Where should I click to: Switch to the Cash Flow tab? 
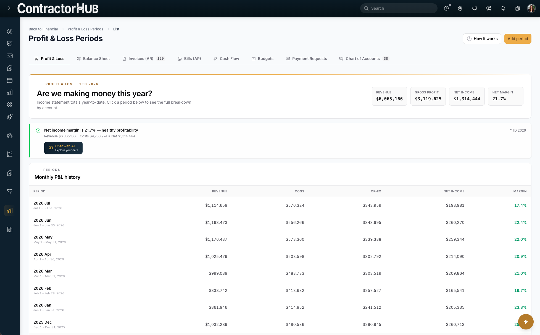[226, 59]
